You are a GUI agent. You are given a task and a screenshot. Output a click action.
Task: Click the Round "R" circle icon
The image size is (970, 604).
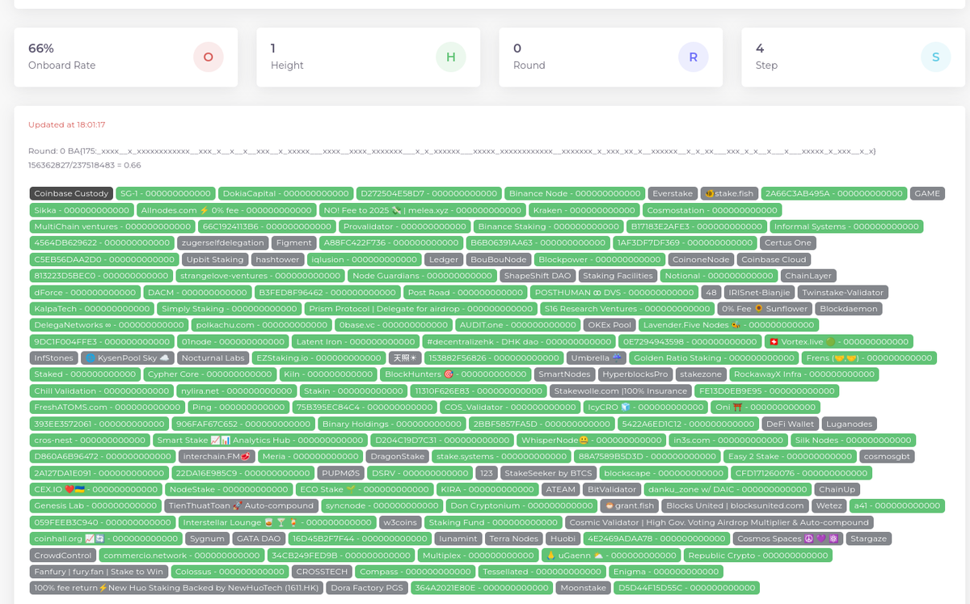pos(694,57)
